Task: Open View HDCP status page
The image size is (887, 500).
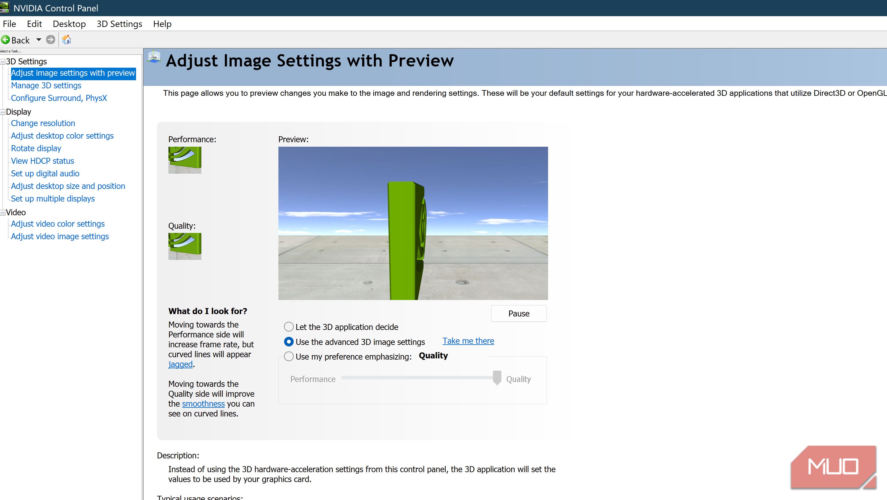Action: coord(43,161)
